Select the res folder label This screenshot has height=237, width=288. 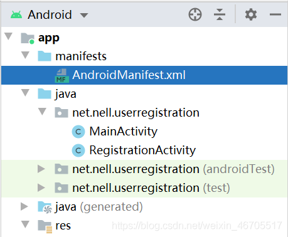[63, 226]
